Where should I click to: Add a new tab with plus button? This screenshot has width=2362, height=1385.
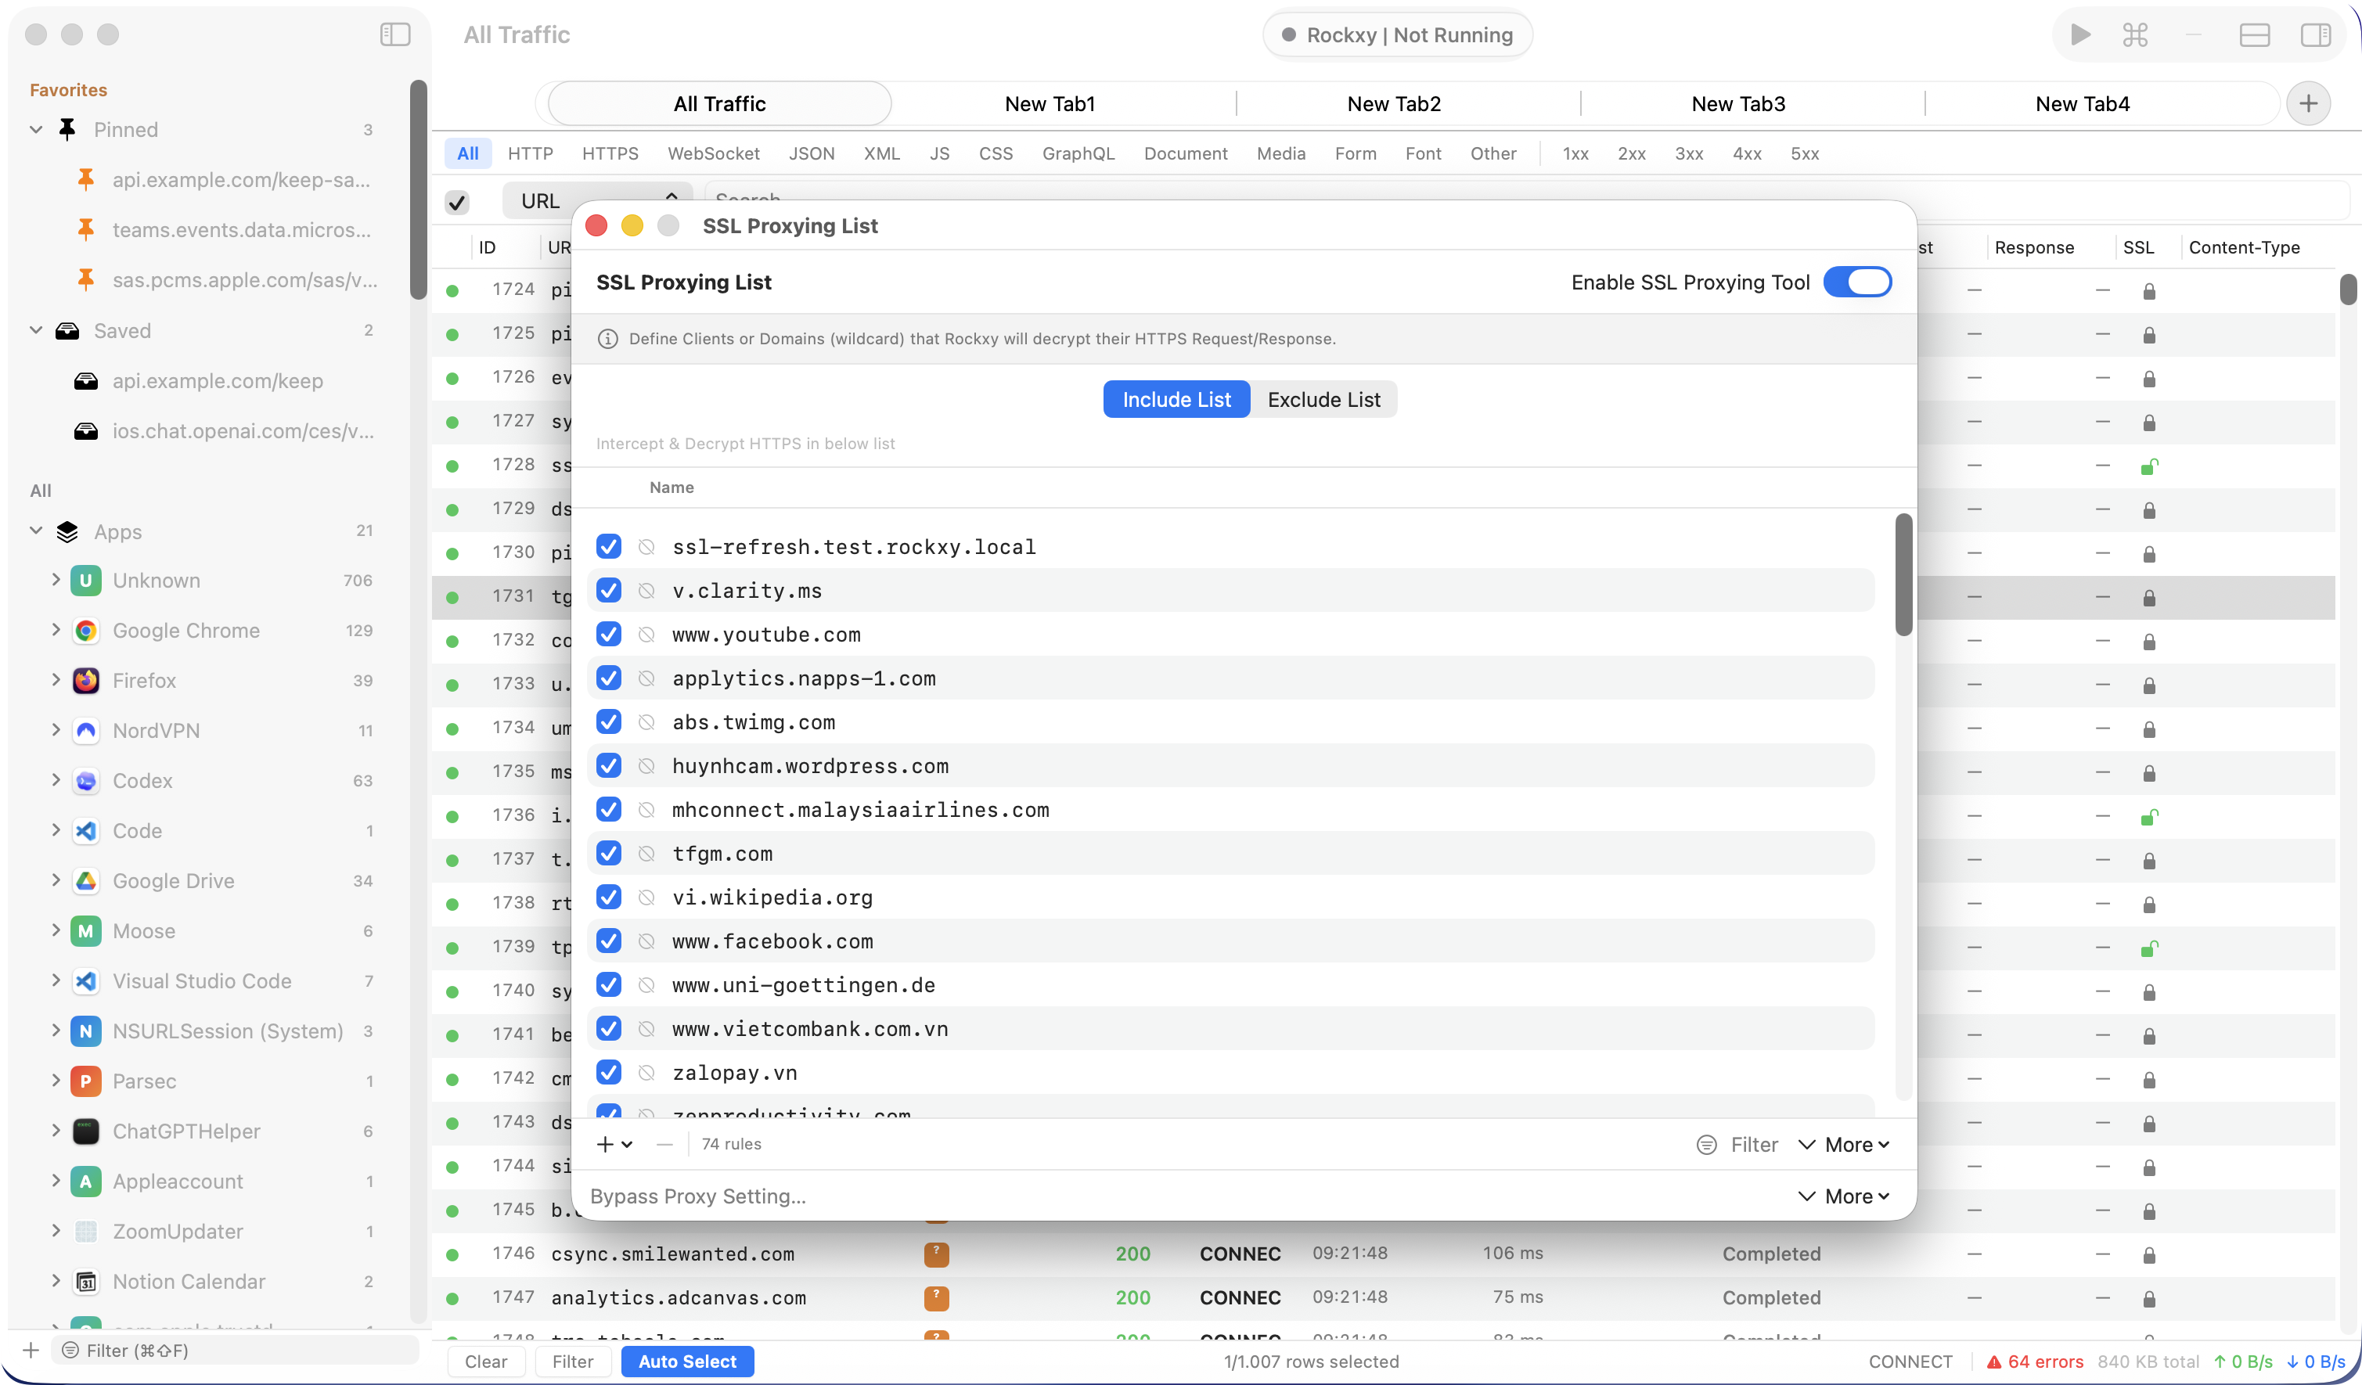click(2308, 103)
